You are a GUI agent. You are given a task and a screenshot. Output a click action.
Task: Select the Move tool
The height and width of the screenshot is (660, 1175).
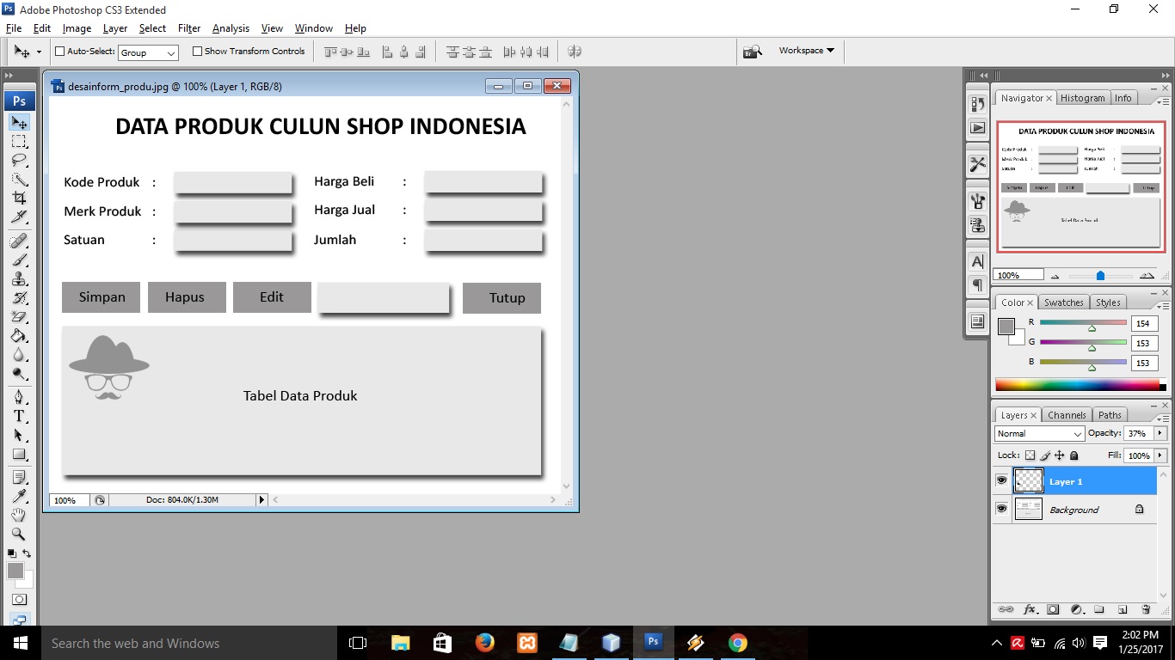19,122
